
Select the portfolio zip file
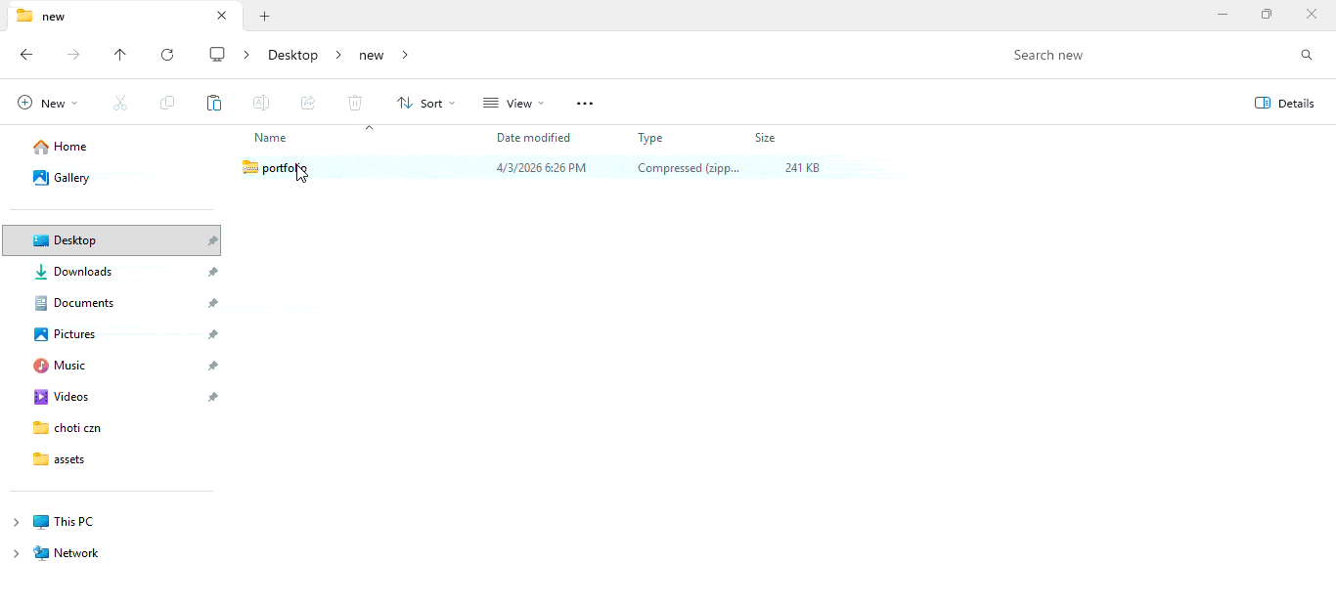[x=279, y=168]
